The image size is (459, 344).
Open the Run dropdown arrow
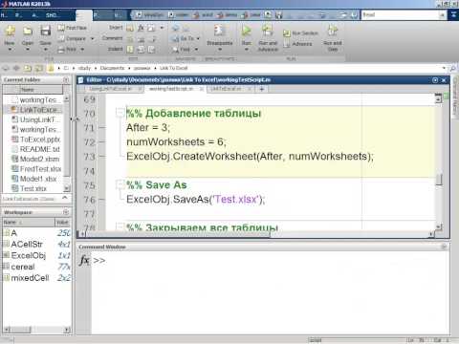[246, 50]
